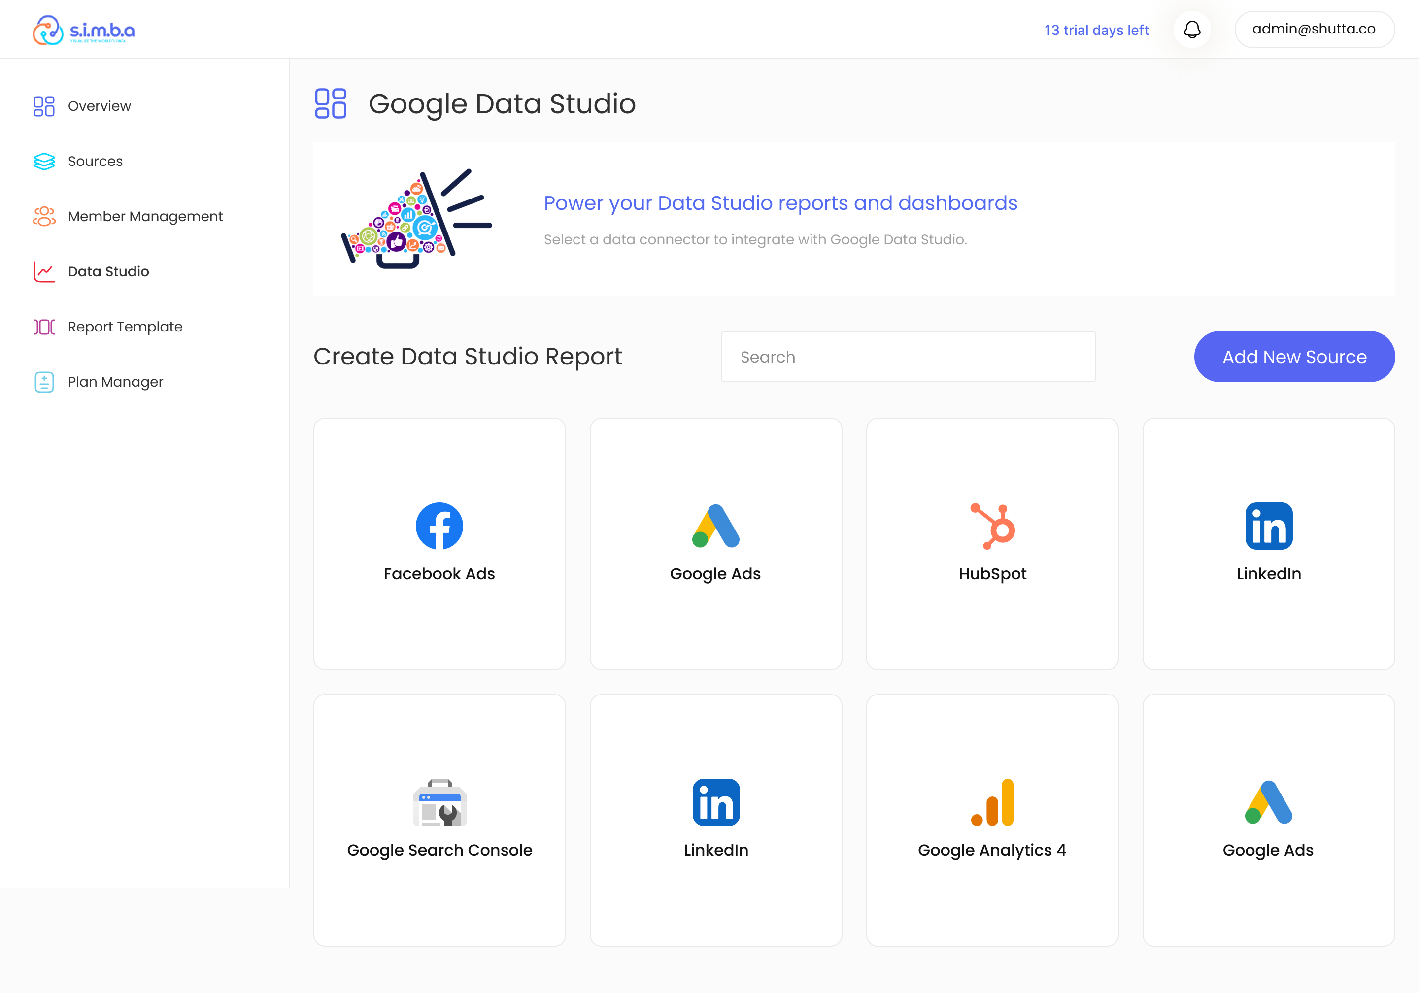
Task: Click "Power your Data Studio reports and dashboards"
Action: tap(780, 203)
